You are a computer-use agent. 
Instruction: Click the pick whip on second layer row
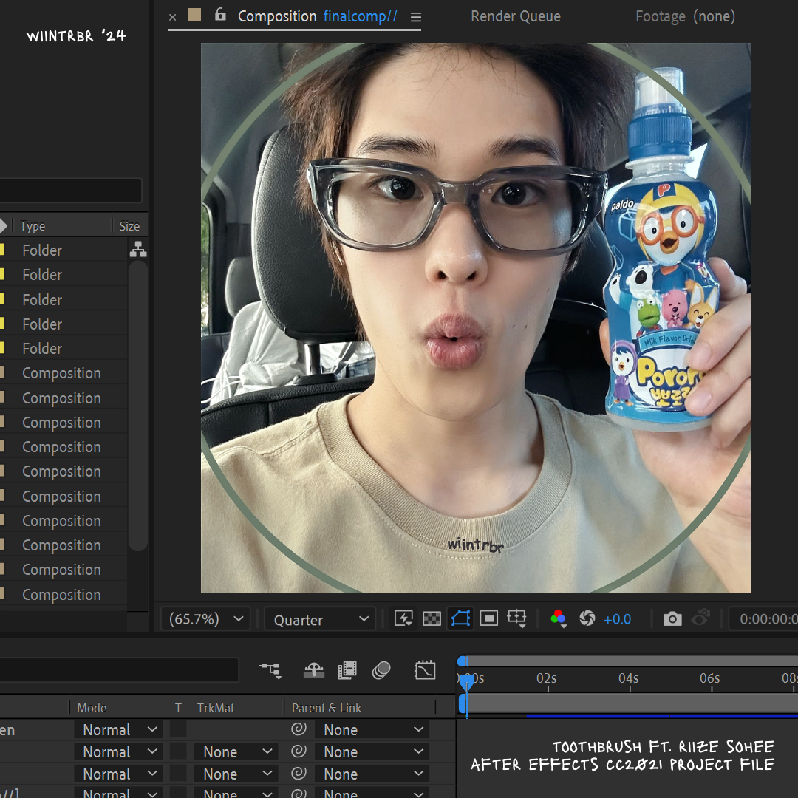[299, 751]
